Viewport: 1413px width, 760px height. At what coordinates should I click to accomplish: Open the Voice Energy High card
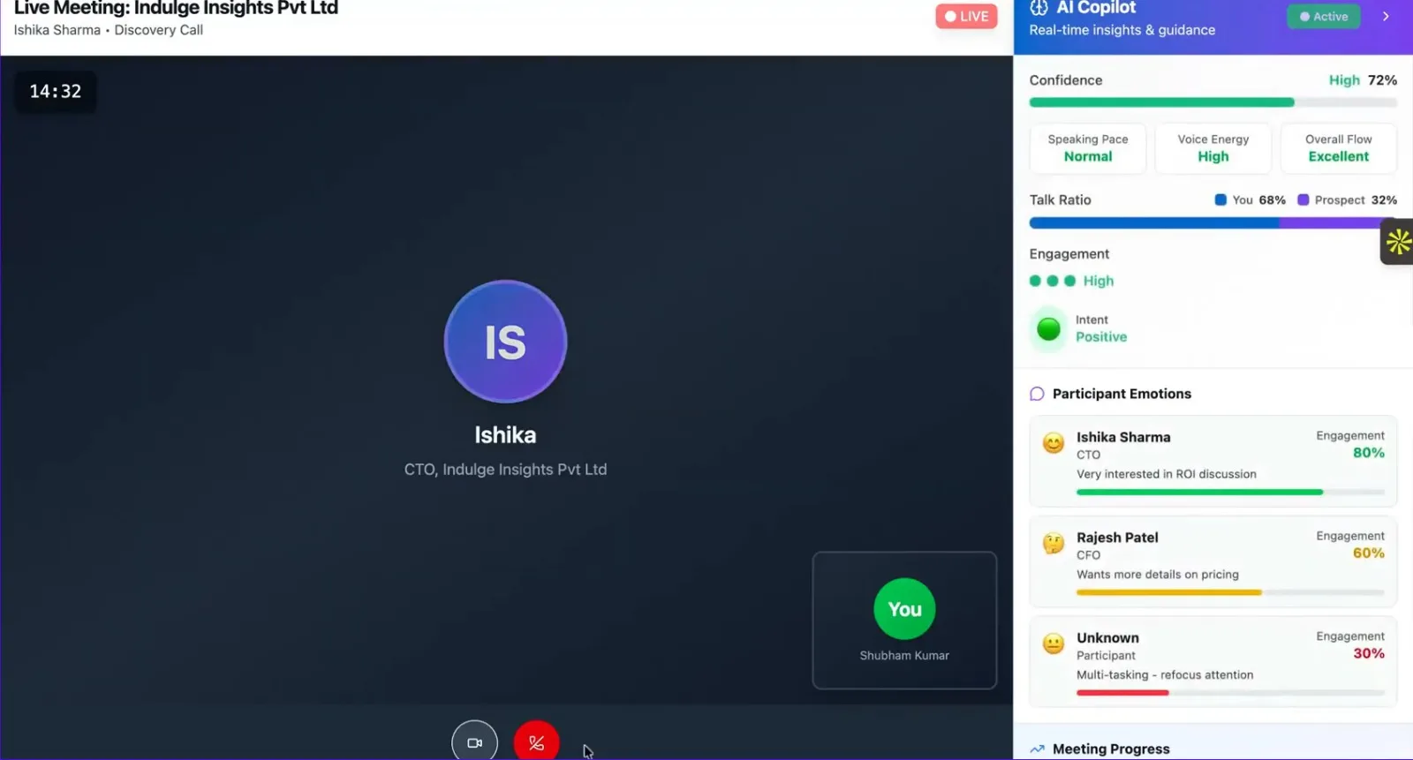coord(1213,148)
